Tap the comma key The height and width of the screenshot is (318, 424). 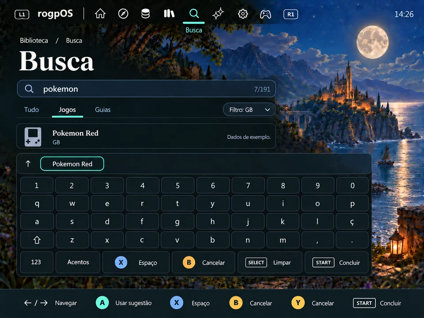click(x=318, y=240)
